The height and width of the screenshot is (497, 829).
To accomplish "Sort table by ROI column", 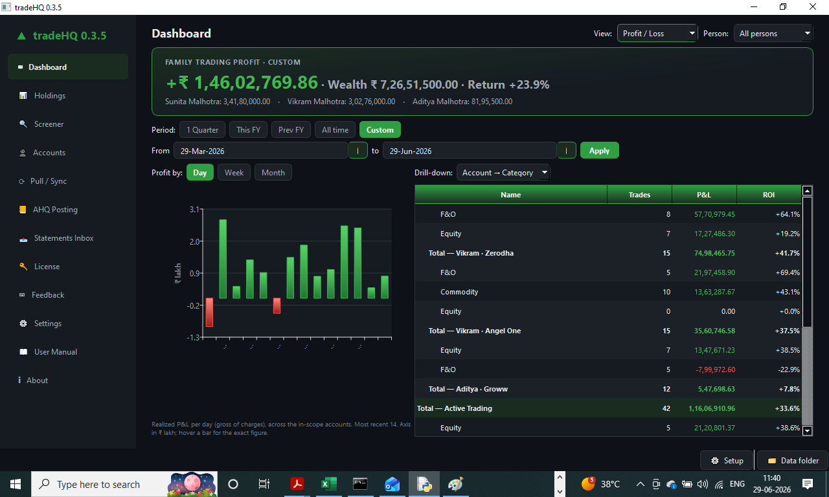I will [769, 195].
